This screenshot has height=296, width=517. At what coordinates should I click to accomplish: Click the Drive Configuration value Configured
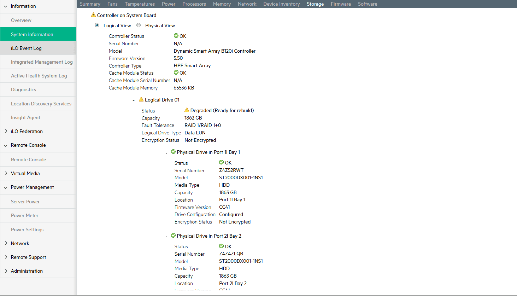point(231,214)
